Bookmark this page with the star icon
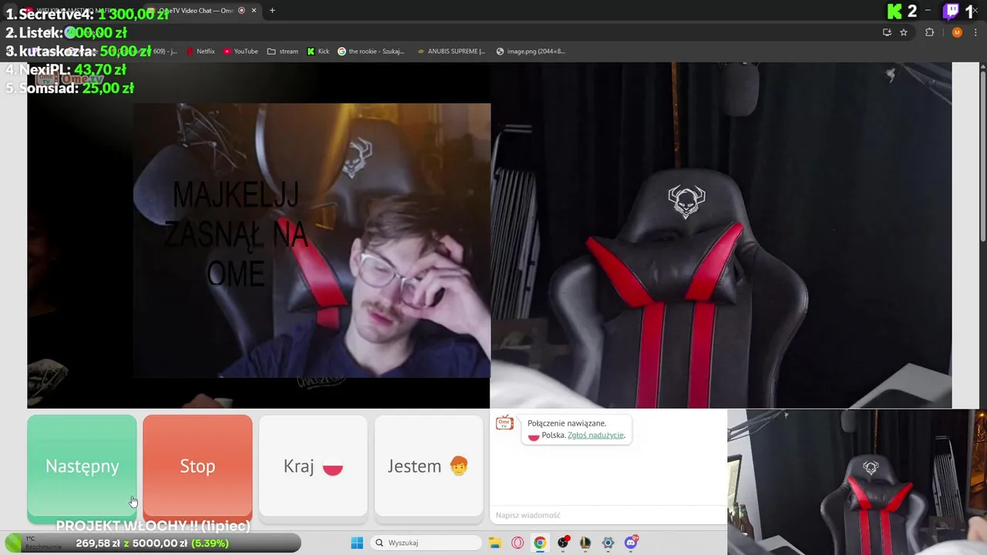Viewport: 987px width, 555px height. [x=904, y=32]
